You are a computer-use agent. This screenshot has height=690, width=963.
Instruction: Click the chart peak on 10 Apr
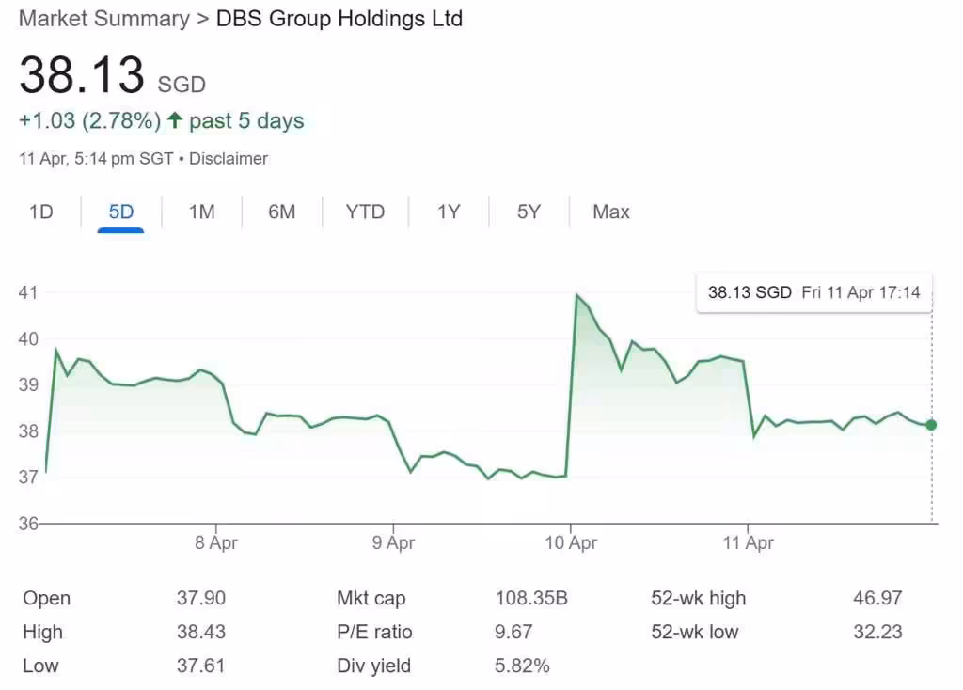(x=576, y=294)
